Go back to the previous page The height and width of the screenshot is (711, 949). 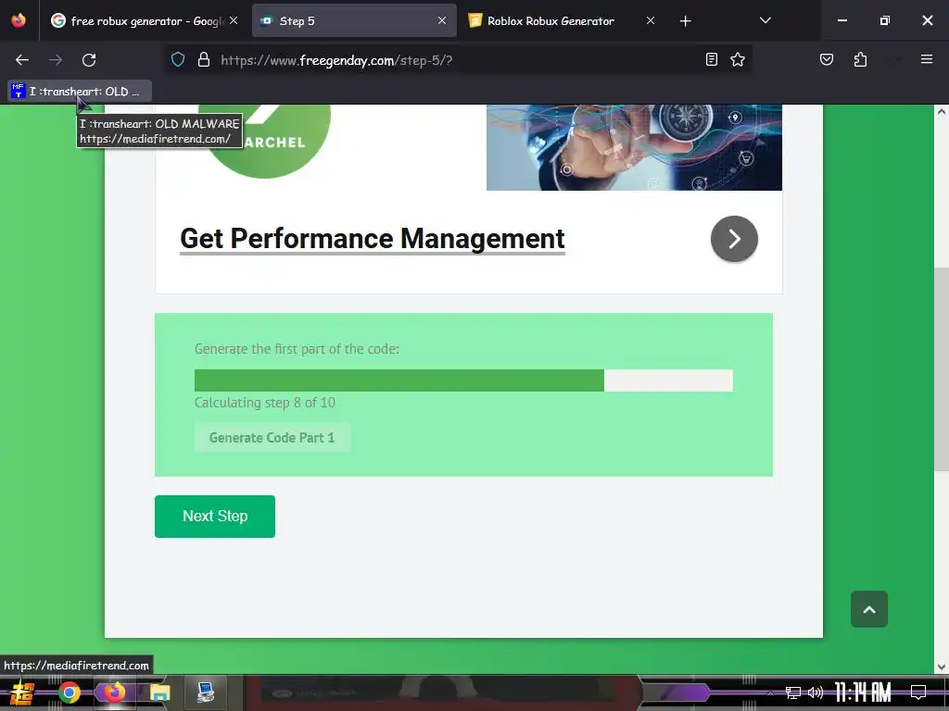[22, 60]
